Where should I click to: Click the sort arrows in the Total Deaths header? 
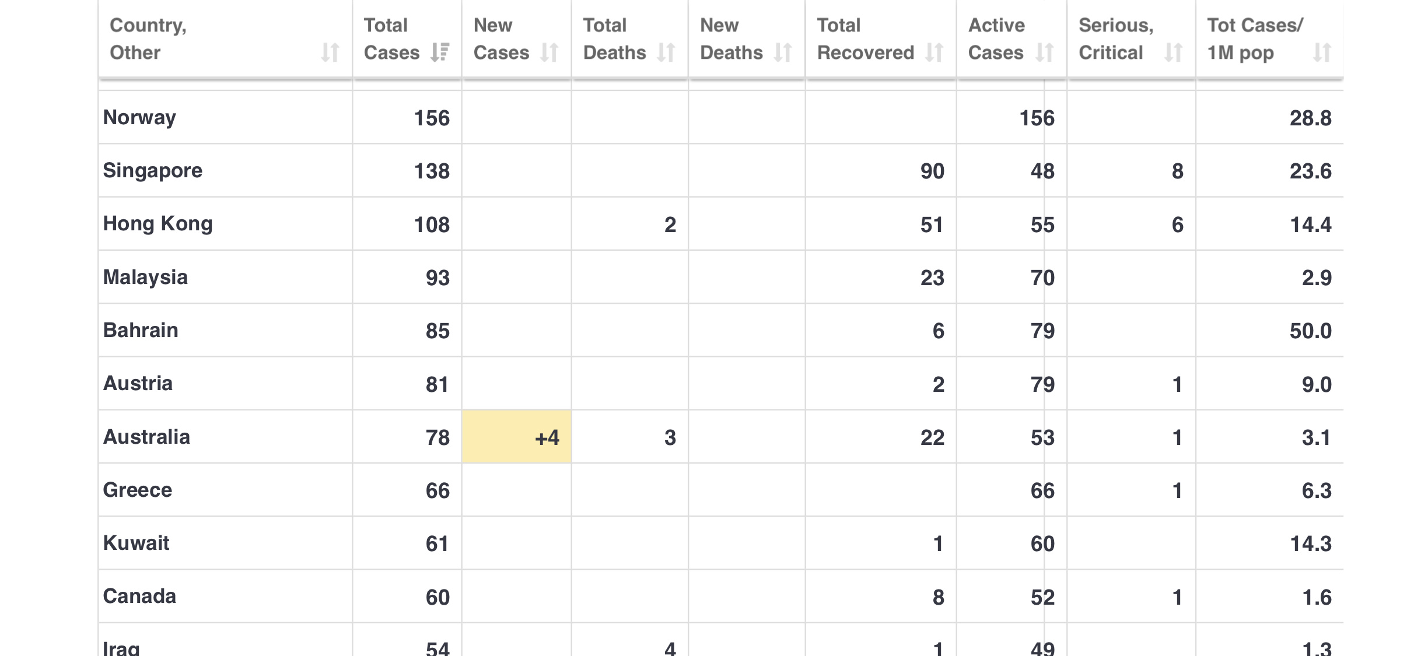666,52
